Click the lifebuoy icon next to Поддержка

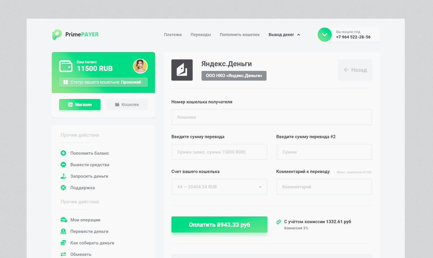[63, 188]
